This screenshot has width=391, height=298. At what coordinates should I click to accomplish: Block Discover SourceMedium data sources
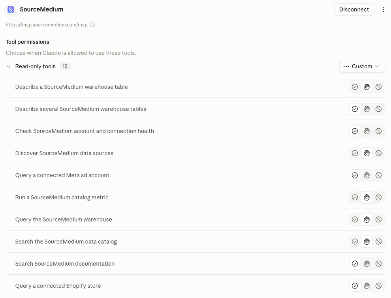click(x=378, y=153)
